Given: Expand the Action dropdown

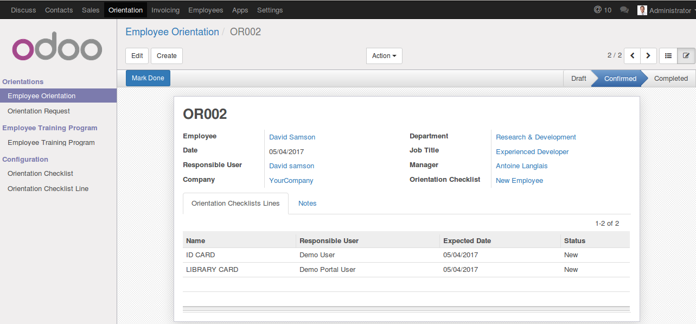Looking at the screenshot, I should (x=384, y=56).
